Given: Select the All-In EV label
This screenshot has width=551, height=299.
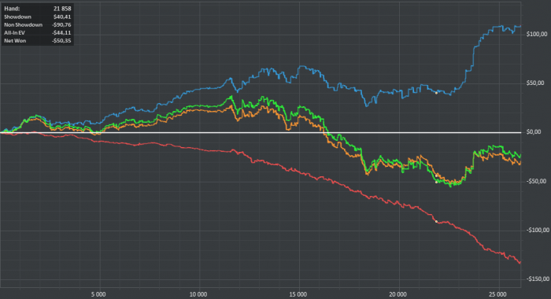Looking at the screenshot, I should click(14, 33).
